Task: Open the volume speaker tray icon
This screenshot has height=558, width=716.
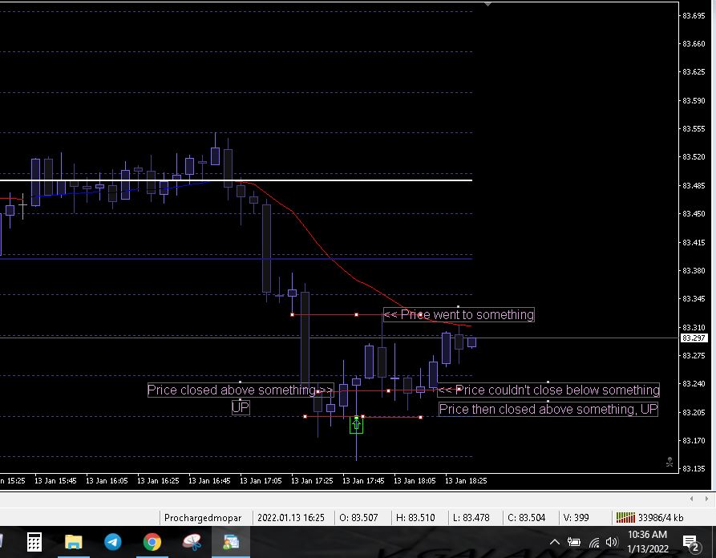Action: pyautogui.click(x=612, y=542)
